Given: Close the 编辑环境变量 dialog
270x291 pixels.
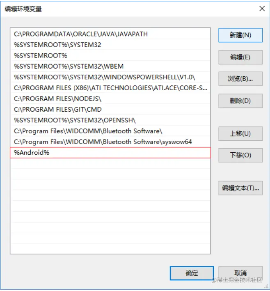Looking at the screenshot, I should [x=262, y=9].
